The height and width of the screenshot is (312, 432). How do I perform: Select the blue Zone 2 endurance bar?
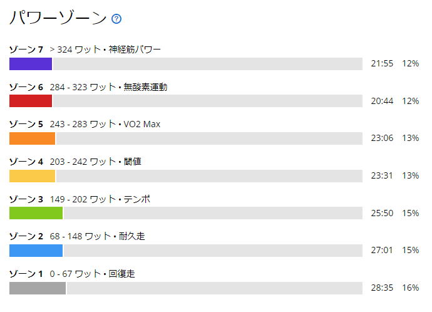[x=36, y=251]
